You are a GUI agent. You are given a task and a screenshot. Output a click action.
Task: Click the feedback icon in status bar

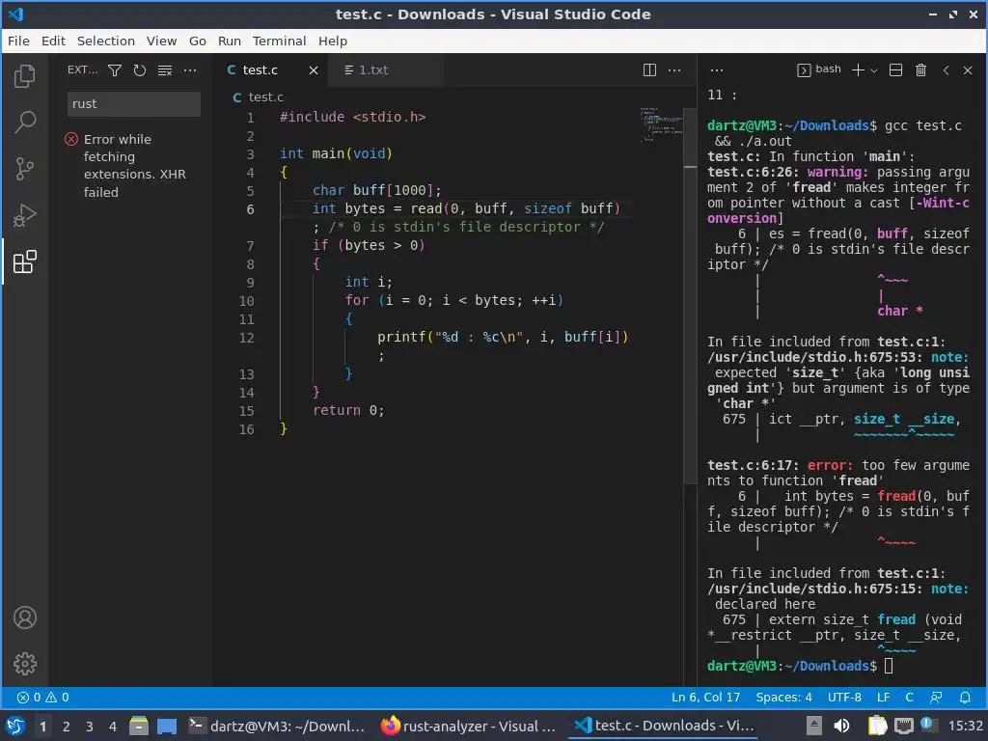(936, 697)
